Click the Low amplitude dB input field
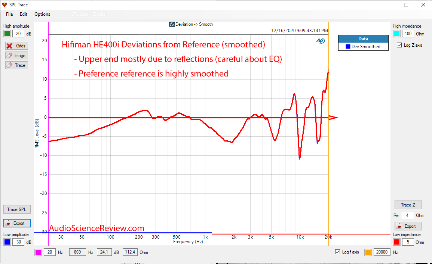The height and width of the screenshot is (264, 432). coord(18,242)
